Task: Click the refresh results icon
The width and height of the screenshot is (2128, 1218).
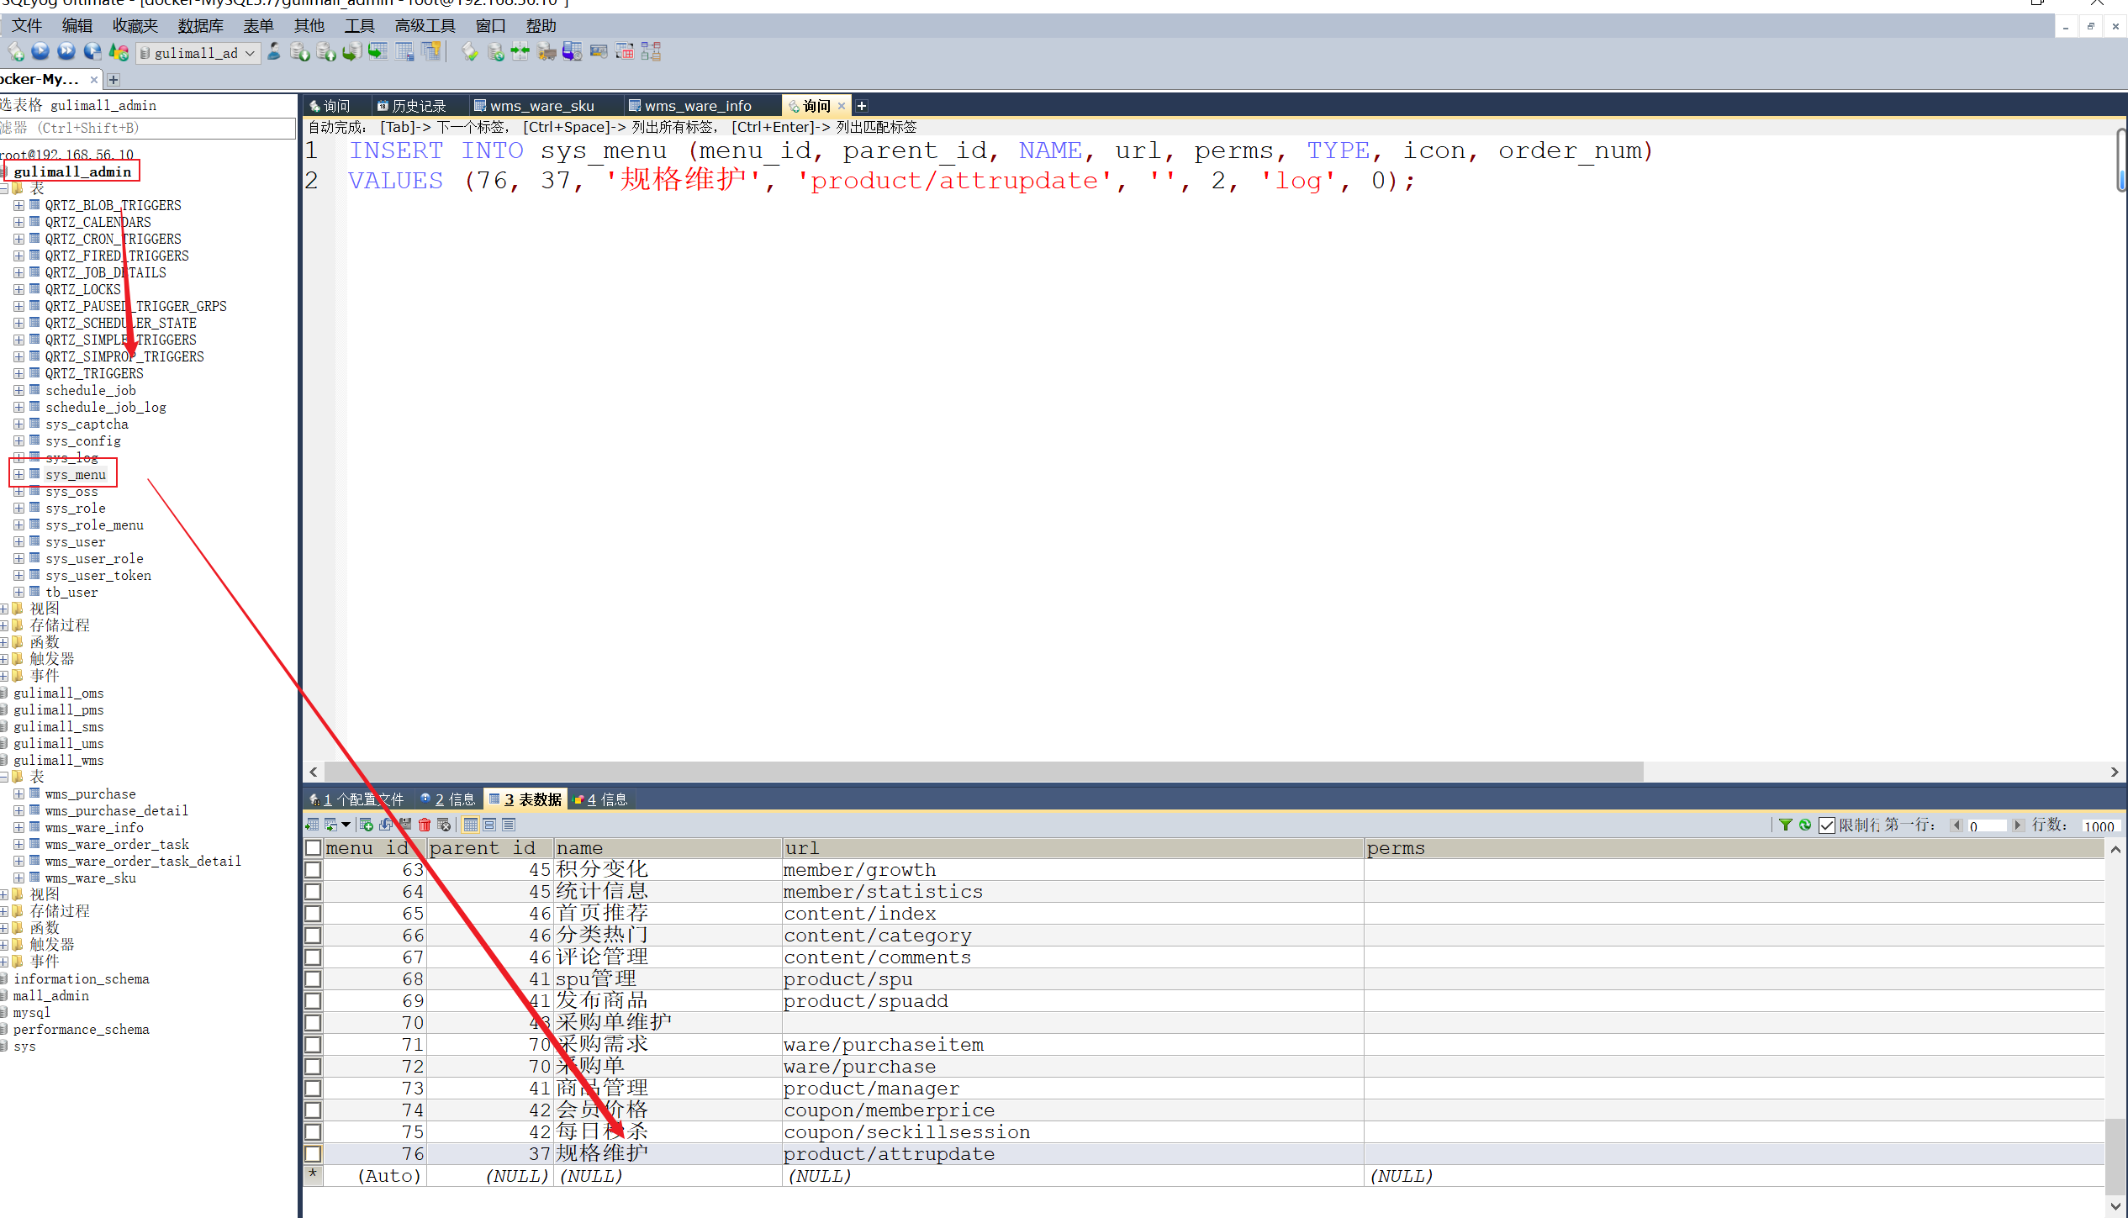Action: [x=1804, y=825]
